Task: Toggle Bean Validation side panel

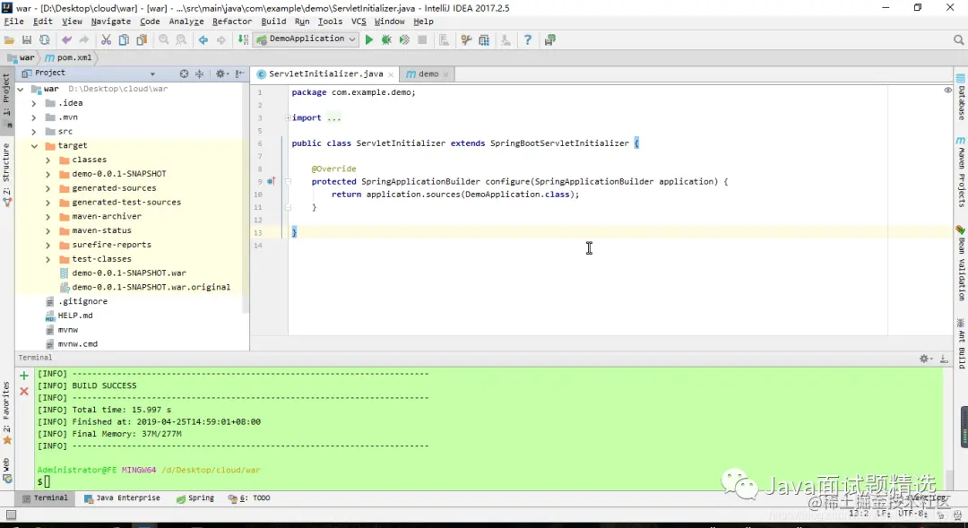Action: pyautogui.click(x=961, y=264)
